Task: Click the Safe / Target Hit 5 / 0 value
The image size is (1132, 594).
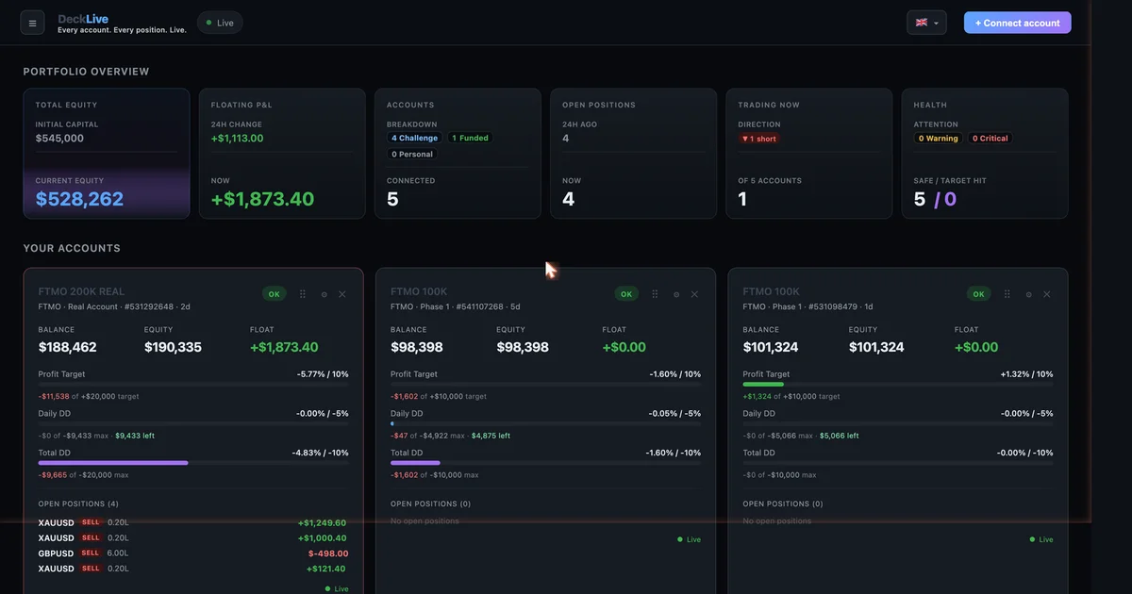Action: tap(935, 199)
